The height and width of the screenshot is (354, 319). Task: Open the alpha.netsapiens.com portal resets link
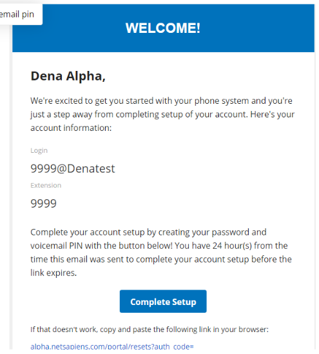112,347
